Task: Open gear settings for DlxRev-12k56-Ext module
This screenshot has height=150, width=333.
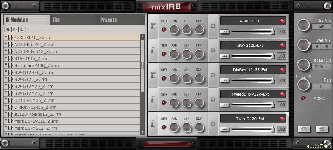Action: (213, 75)
